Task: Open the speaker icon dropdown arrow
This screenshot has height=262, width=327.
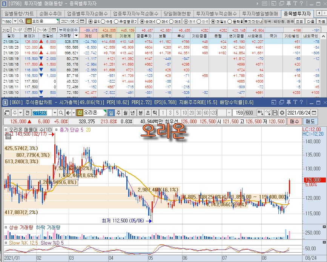Action: pos(74,113)
